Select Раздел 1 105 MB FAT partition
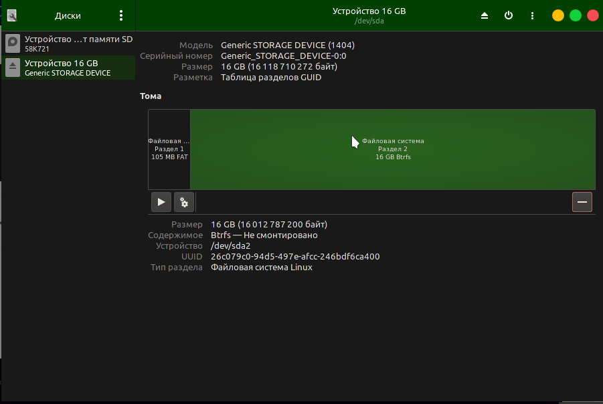The width and height of the screenshot is (603, 404). [x=169, y=149]
